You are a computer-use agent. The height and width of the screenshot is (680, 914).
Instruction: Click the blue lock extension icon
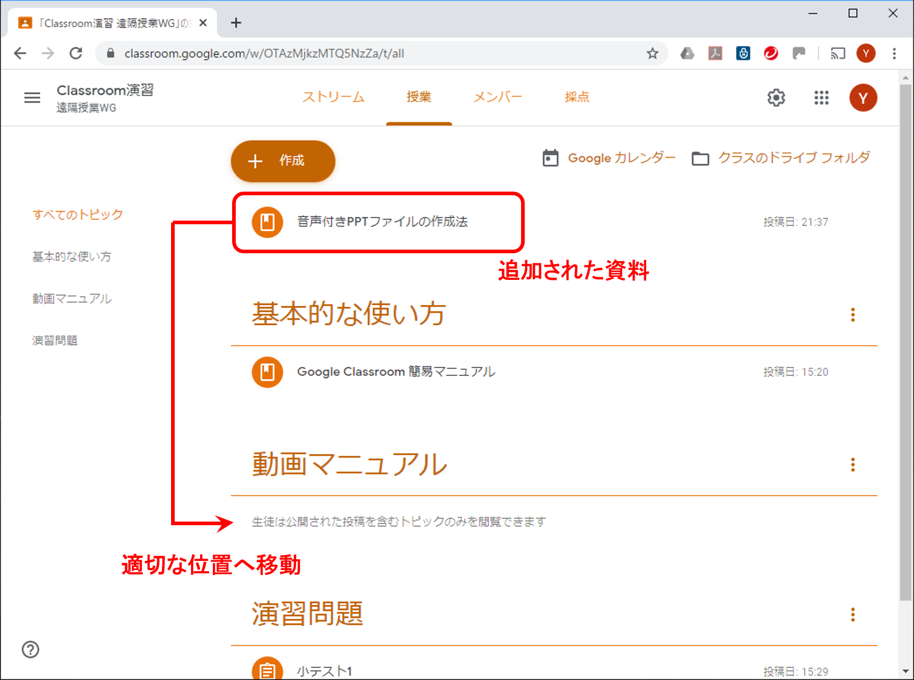[x=743, y=53]
